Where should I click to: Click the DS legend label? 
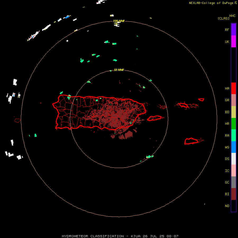(227, 159)
